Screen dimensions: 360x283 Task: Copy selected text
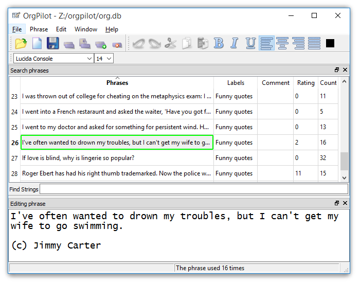click(187, 43)
